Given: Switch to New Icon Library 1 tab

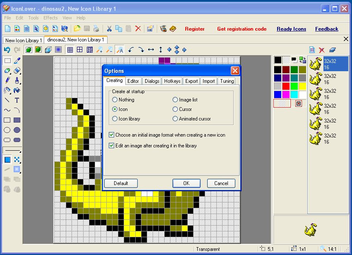Looking at the screenshot, I should 23,41.
